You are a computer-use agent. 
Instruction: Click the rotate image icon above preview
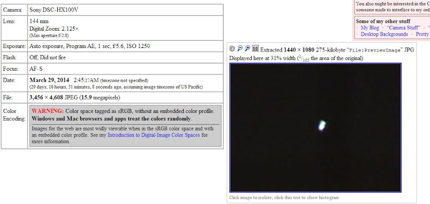232,49
